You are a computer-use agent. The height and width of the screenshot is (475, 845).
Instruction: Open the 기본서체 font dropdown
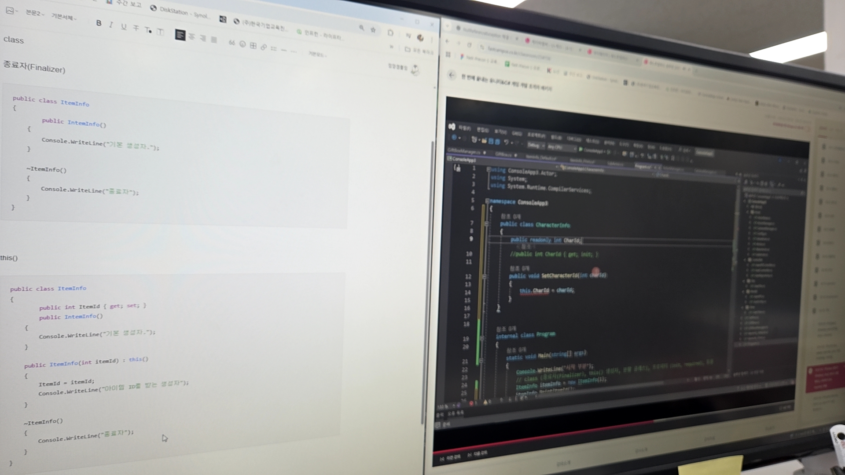click(x=64, y=18)
